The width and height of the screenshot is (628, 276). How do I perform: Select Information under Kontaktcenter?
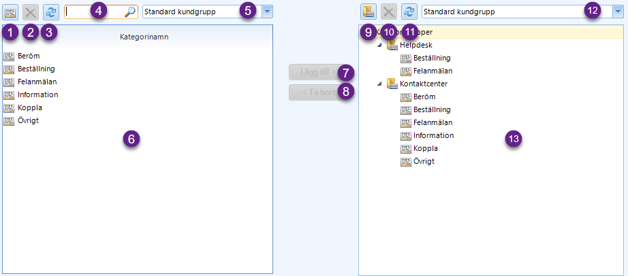pyautogui.click(x=434, y=135)
